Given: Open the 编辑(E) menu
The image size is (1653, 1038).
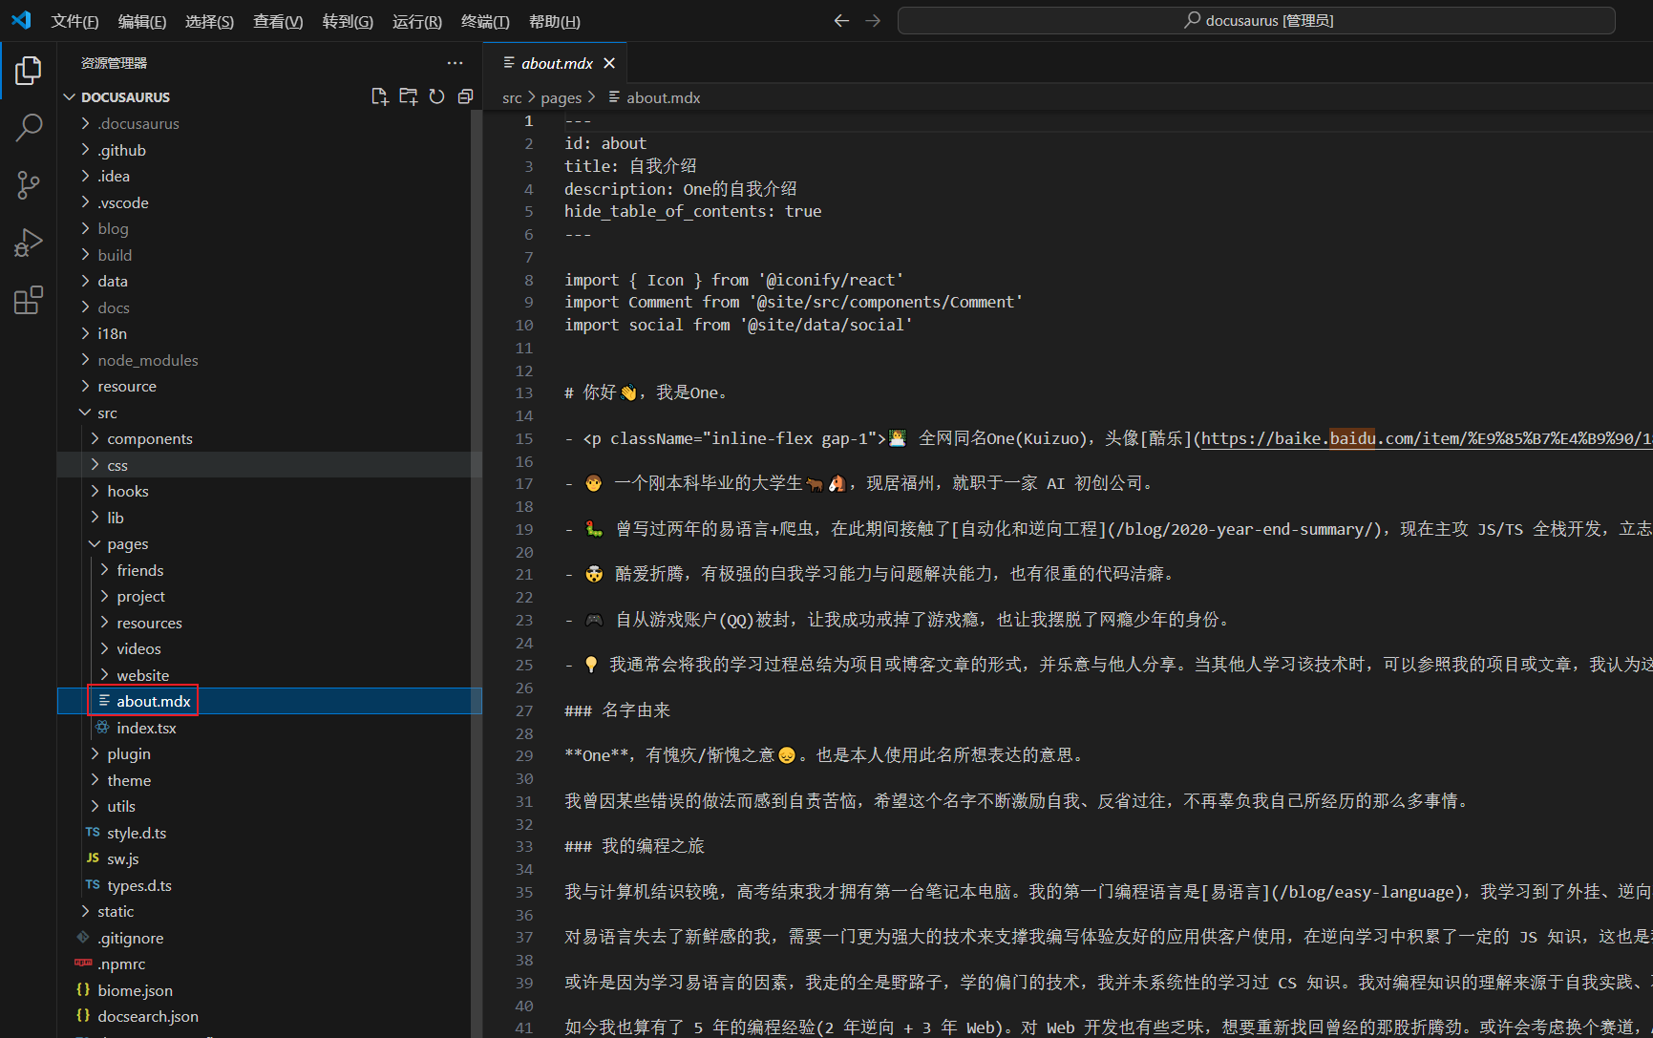Looking at the screenshot, I should 142,21.
